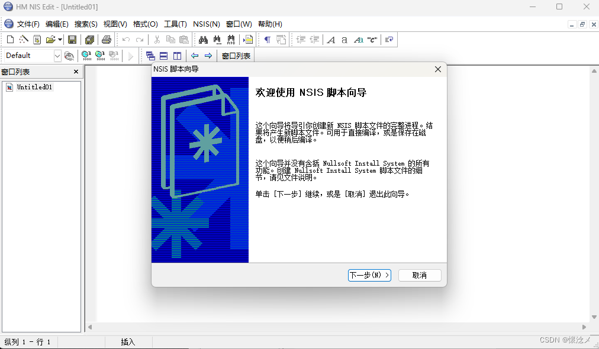
Task: Tile windows vertically icon
Action: coord(177,56)
